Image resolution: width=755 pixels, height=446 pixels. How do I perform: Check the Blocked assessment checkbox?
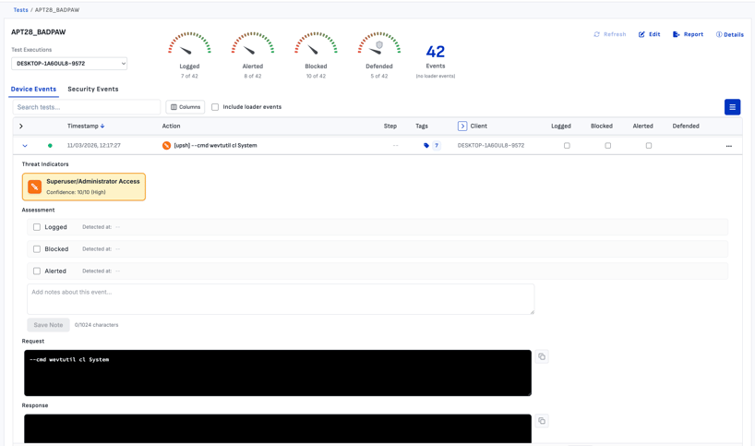[37, 249]
